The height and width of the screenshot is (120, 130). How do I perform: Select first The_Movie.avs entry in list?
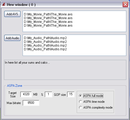48,14
